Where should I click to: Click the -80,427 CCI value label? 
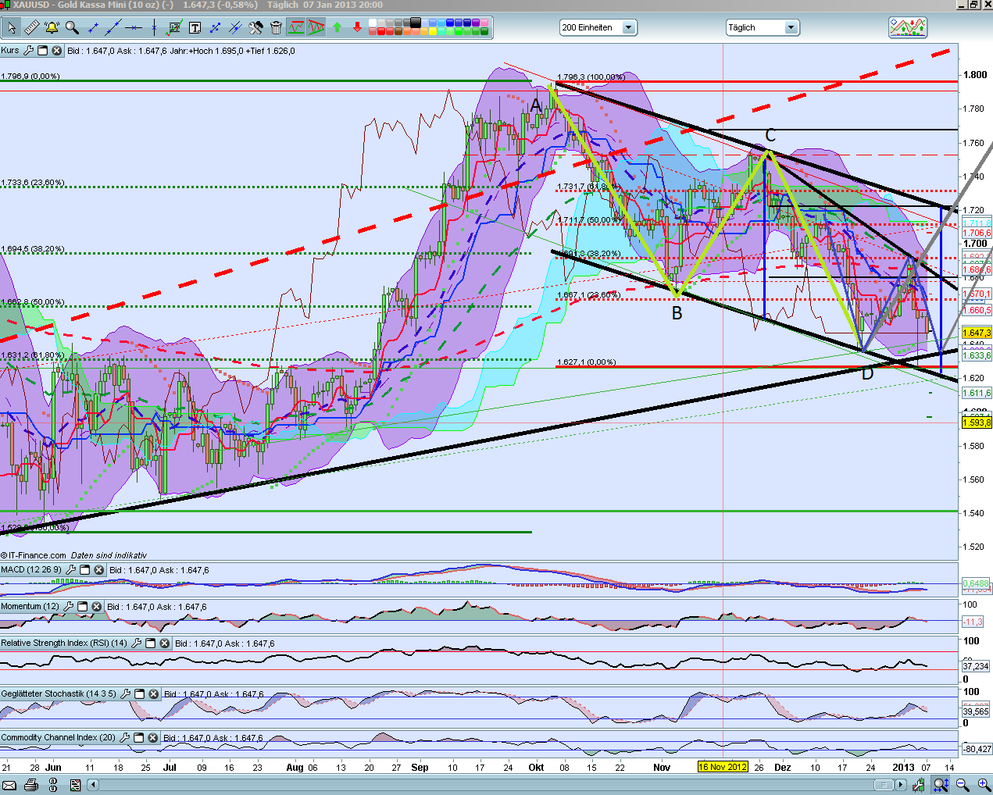[977, 749]
